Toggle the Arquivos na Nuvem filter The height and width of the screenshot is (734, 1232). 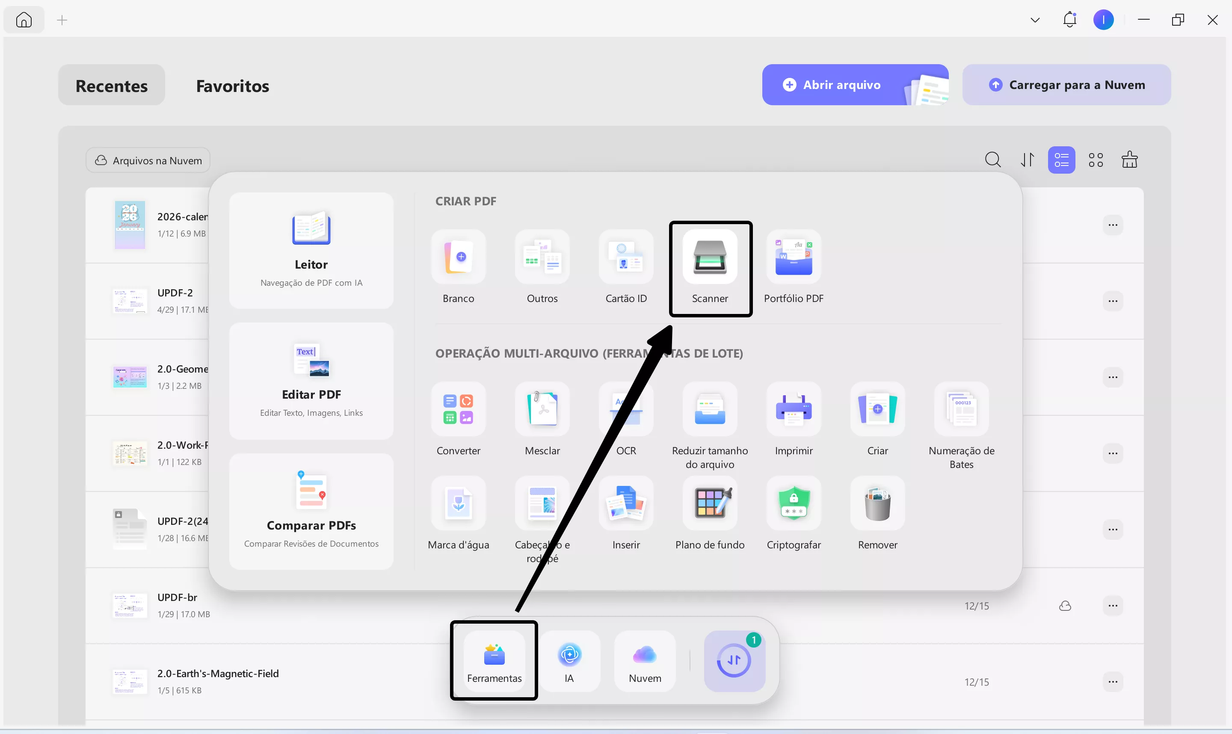(x=148, y=160)
